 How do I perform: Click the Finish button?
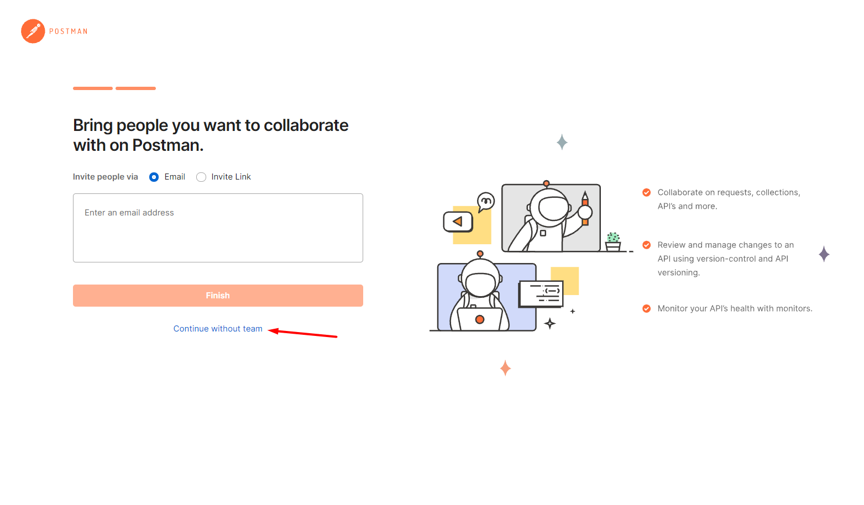218,296
